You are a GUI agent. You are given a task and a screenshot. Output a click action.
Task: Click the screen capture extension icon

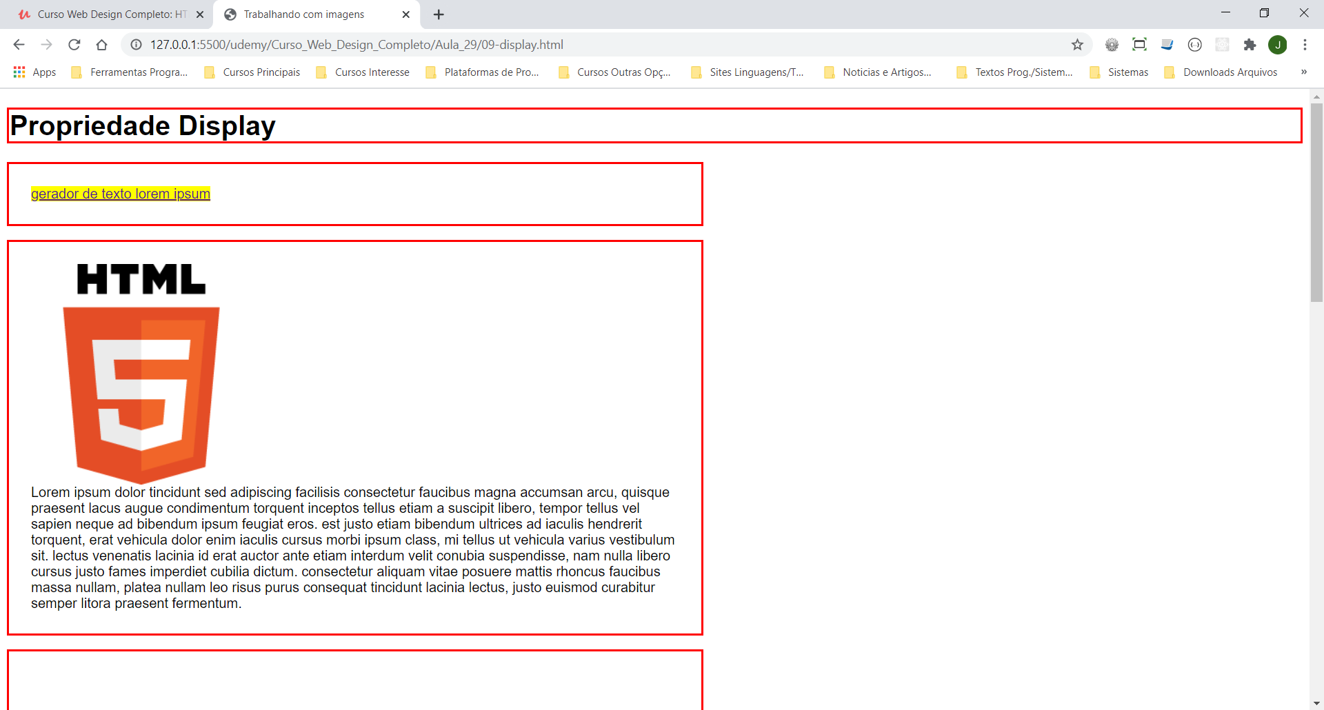click(1139, 45)
